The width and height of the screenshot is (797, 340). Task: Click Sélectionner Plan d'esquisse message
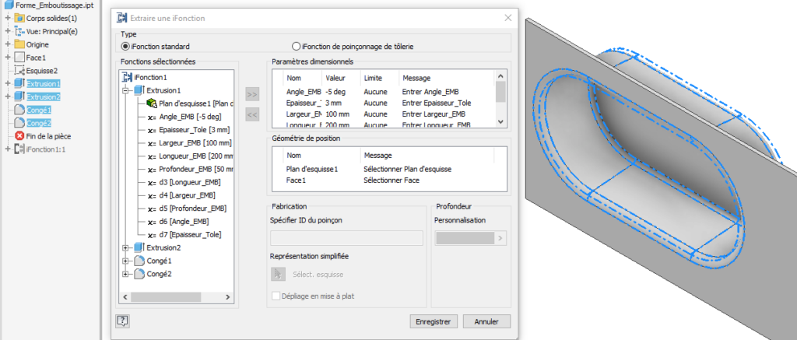pyautogui.click(x=408, y=170)
